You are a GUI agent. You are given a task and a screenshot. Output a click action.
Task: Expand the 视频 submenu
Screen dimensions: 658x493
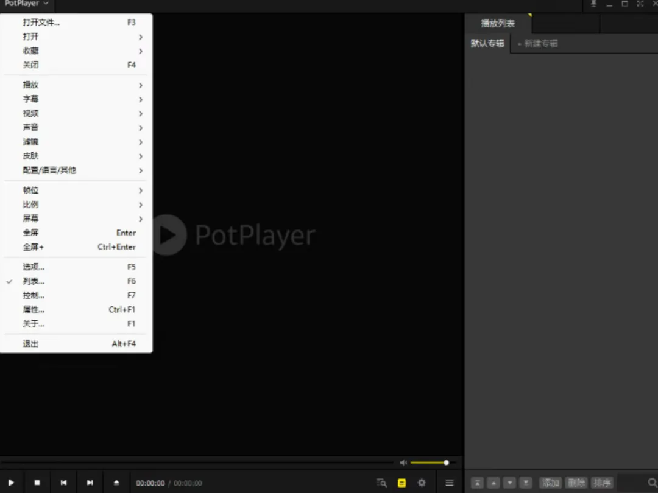[76, 114]
